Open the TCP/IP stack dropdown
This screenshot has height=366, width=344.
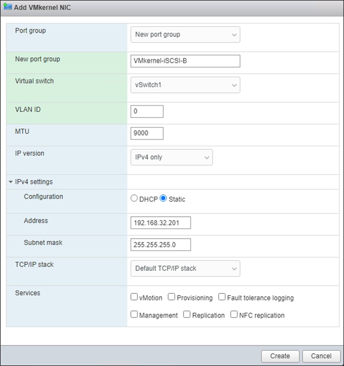tap(185, 269)
